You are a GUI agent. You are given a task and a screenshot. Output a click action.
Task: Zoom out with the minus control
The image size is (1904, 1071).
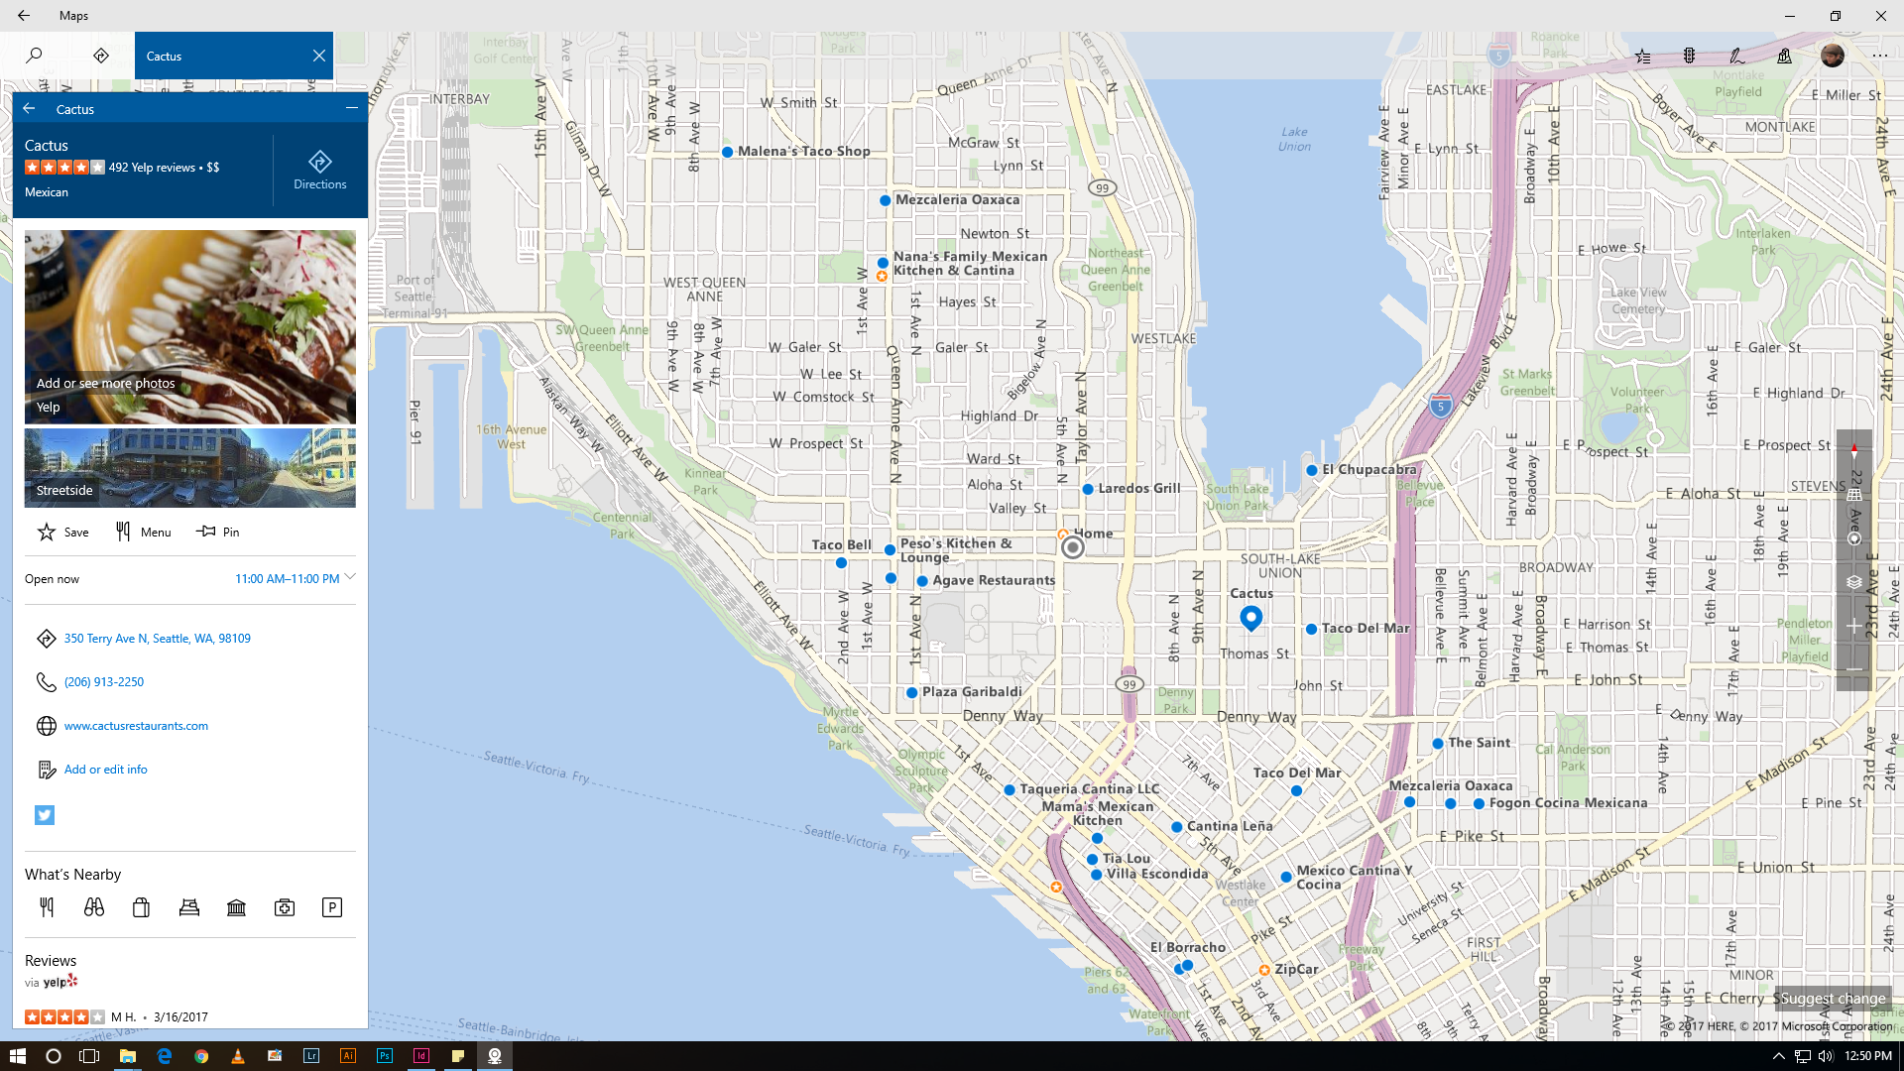tap(1854, 669)
